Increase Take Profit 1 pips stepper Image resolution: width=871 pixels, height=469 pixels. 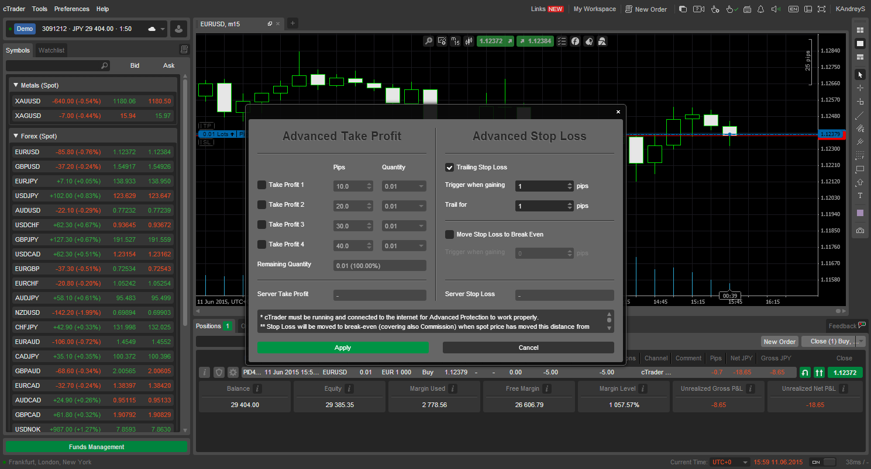(x=369, y=184)
